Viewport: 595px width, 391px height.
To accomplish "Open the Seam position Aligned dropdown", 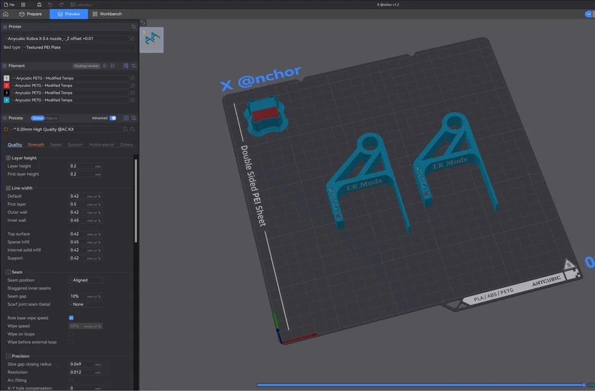I will (85, 280).
